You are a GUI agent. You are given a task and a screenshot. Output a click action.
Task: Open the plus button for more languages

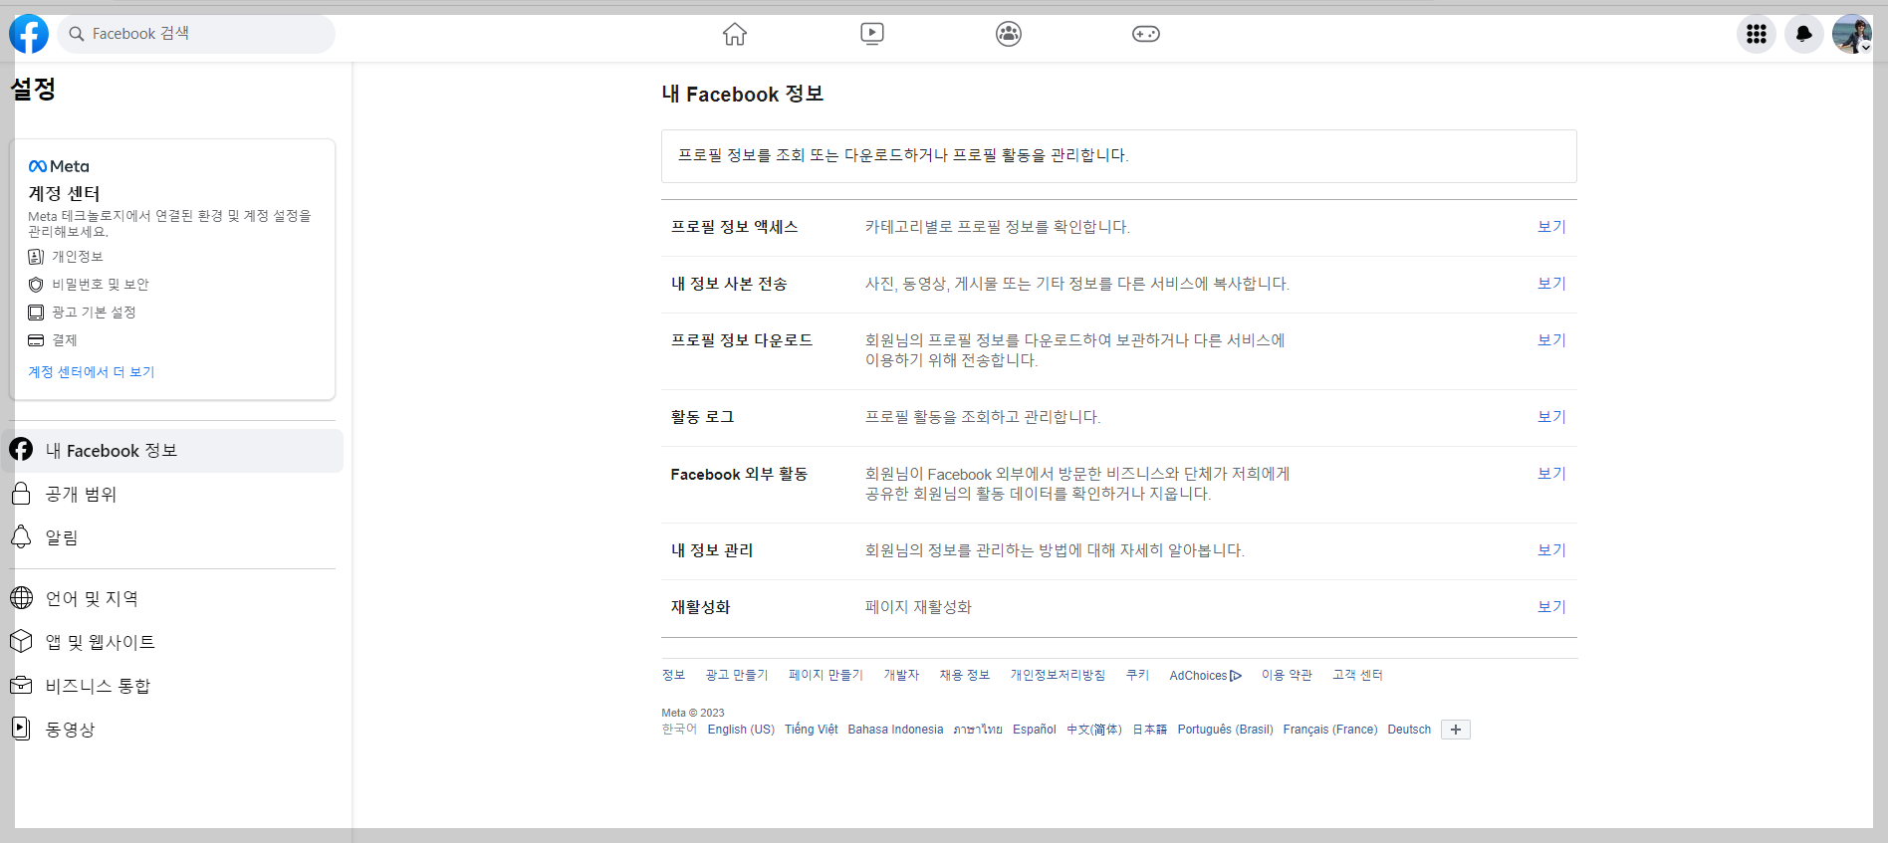[1456, 730]
